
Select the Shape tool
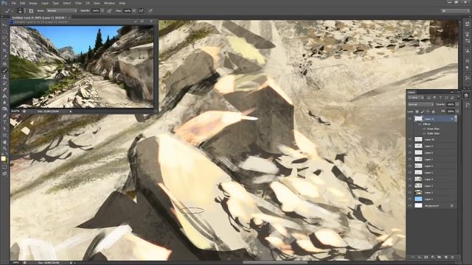[4, 135]
